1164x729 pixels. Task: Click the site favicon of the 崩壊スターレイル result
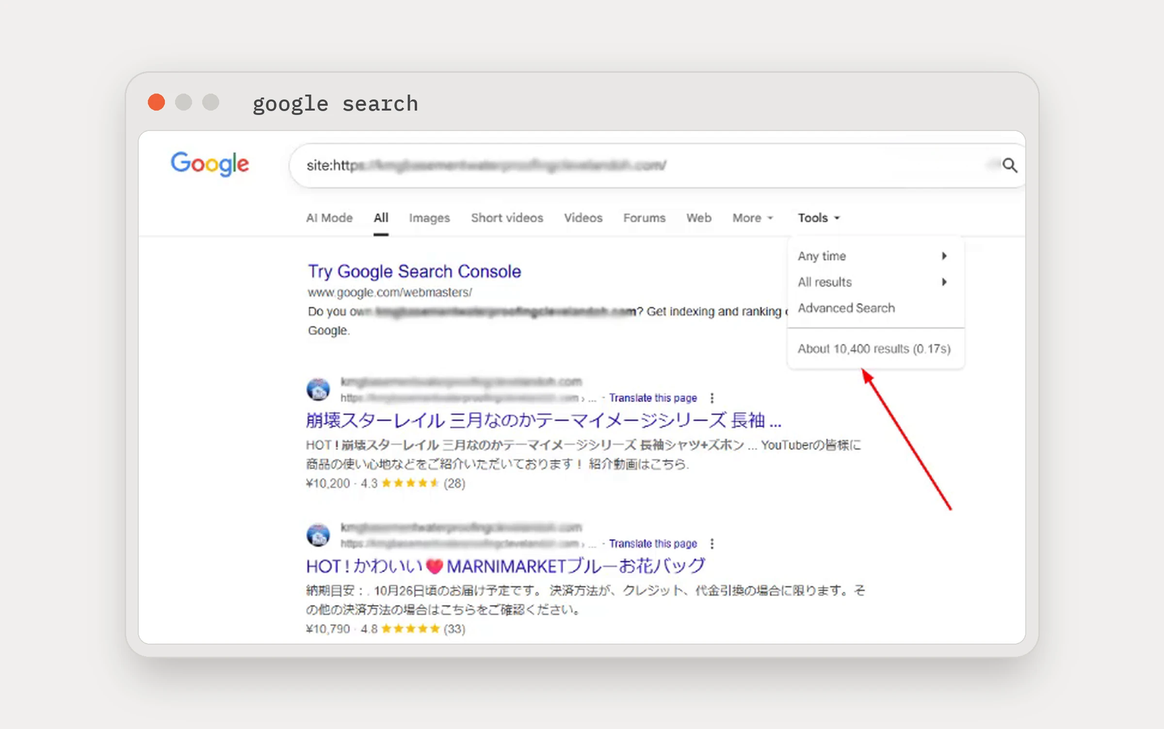pos(318,389)
